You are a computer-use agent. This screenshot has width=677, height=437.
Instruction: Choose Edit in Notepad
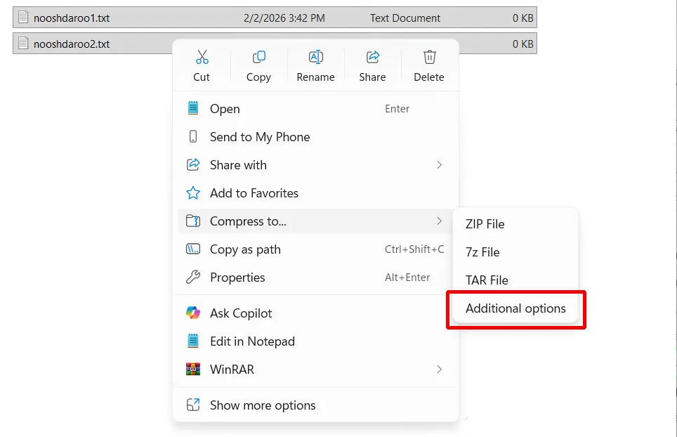(252, 341)
